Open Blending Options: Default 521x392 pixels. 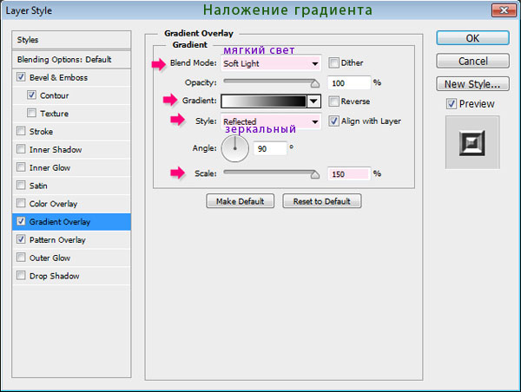pos(71,60)
